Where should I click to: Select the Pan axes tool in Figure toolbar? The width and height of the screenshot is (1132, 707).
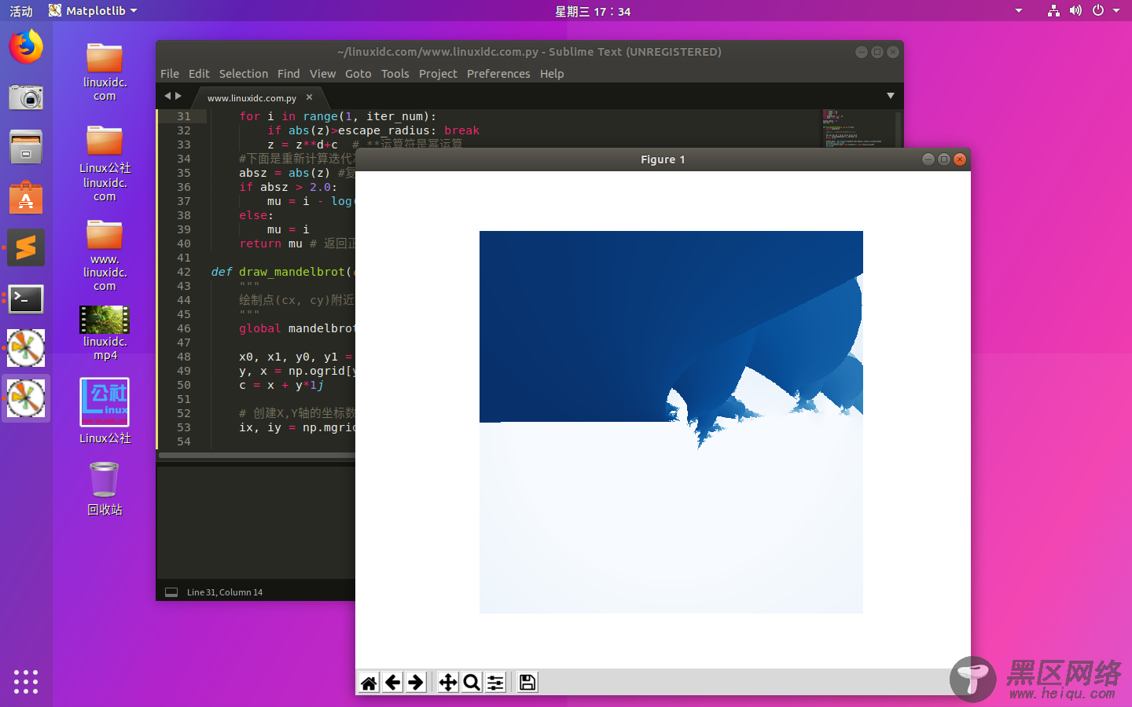448,683
